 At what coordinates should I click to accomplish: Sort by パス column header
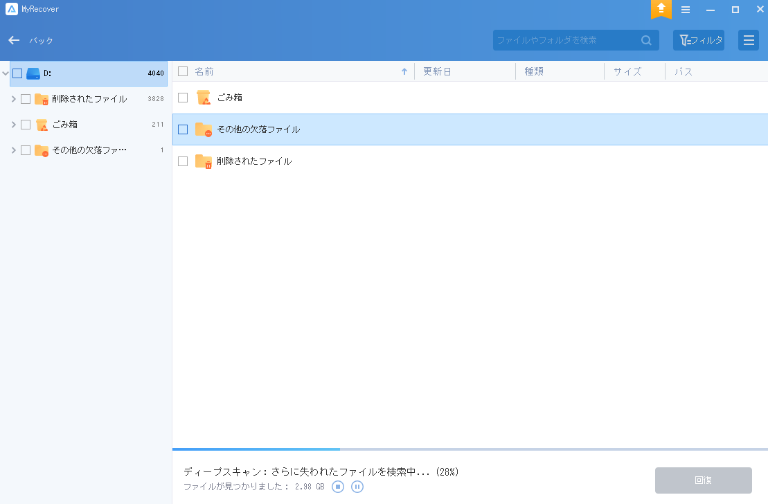(x=684, y=71)
